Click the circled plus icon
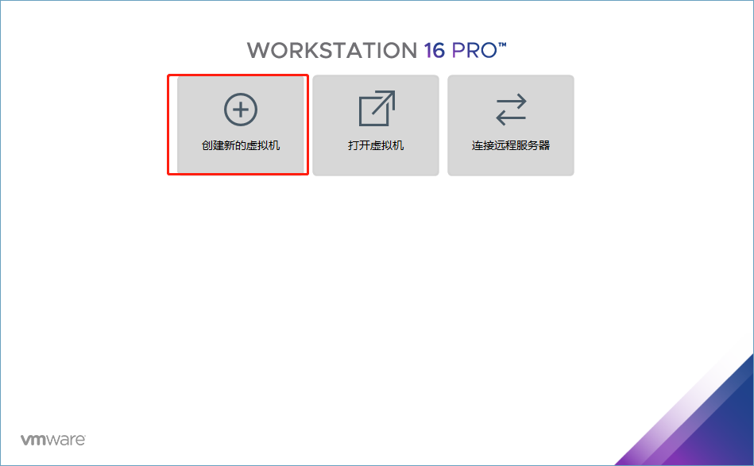 click(x=241, y=110)
